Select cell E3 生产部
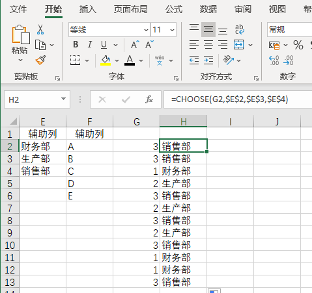This screenshot has height=293, width=312. click(42, 159)
